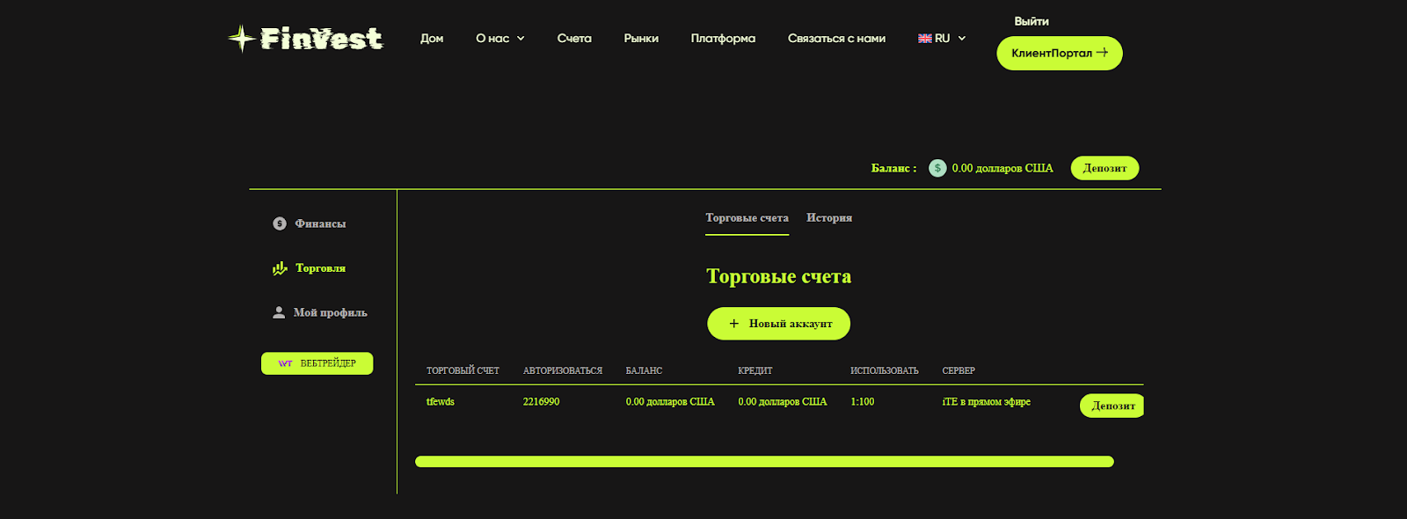Go to the Рынки page
Image resolution: width=1407 pixels, height=519 pixels.
tap(641, 39)
